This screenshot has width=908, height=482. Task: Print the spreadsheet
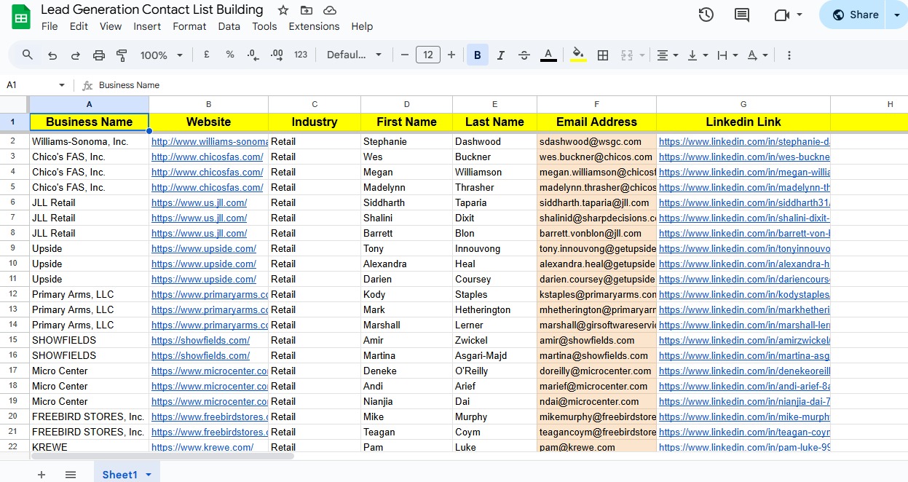coord(99,55)
